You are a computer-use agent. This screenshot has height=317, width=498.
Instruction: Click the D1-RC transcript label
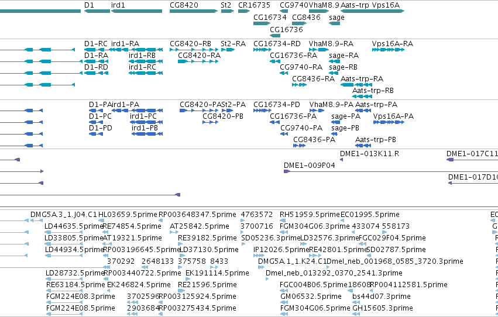[x=96, y=44]
